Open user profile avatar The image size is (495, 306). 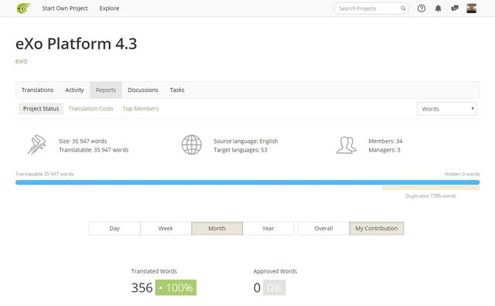click(471, 8)
